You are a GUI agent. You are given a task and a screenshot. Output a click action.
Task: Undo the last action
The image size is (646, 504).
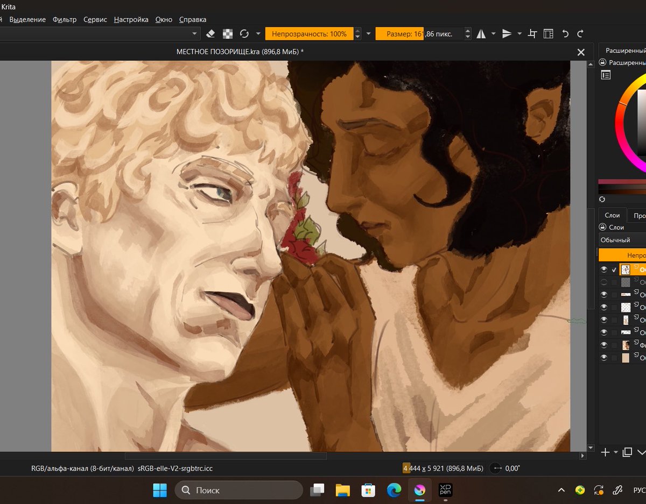(565, 34)
